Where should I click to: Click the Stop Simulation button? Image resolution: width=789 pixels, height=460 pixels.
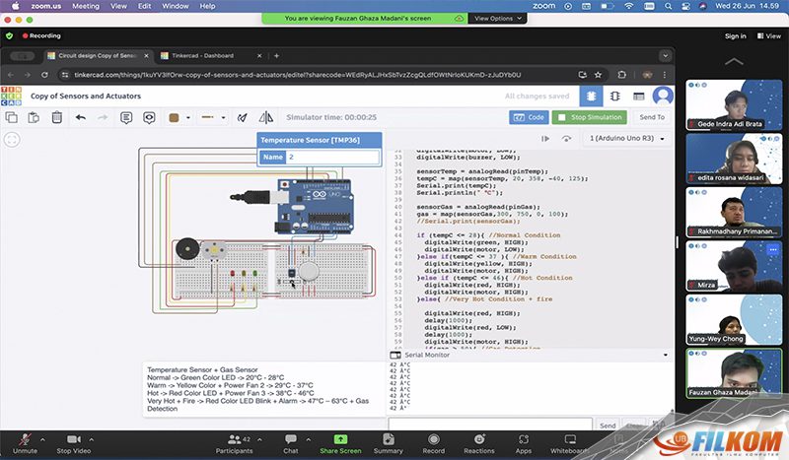pyautogui.click(x=589, y=117)
